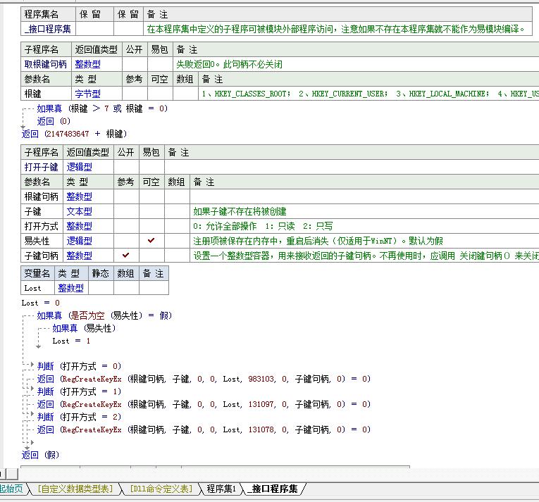Image resolution: width=539 pixels, height=502 pixels.
Task: Select the _接口程序集 tab
Action: [x=273, y=489]
